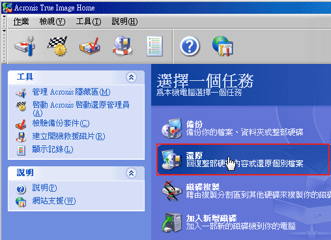Open the 網站支援(W) link
Screen dimensions: 331x240
(54, 201)
